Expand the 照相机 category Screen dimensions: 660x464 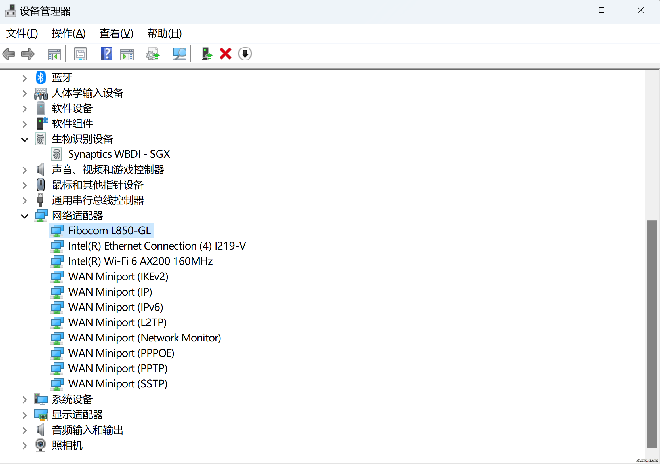pos(25,446)
